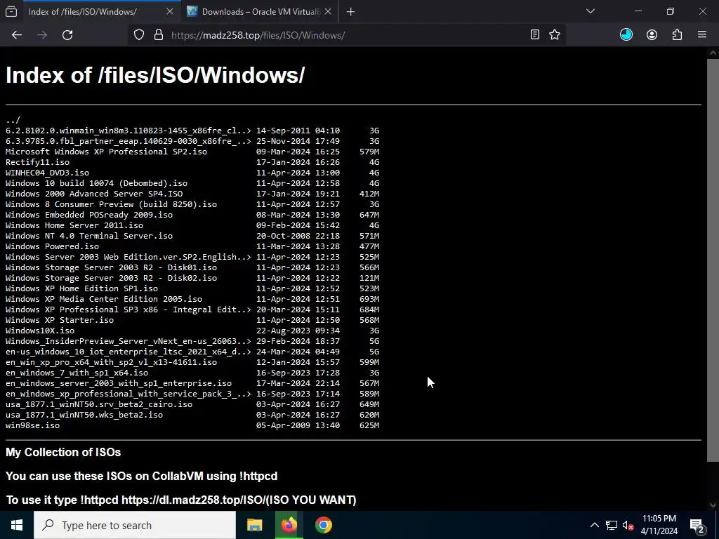Open the Firefox hamburger menu
This screenshot has width=719, height=539.
pos(702,35)
